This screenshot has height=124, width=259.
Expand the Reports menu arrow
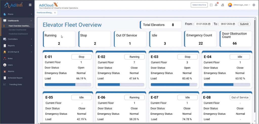(31, 46)
